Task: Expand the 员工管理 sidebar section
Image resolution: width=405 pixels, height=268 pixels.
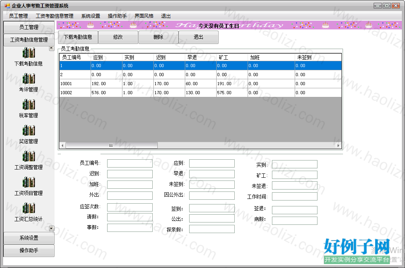Action: point(29,27)
